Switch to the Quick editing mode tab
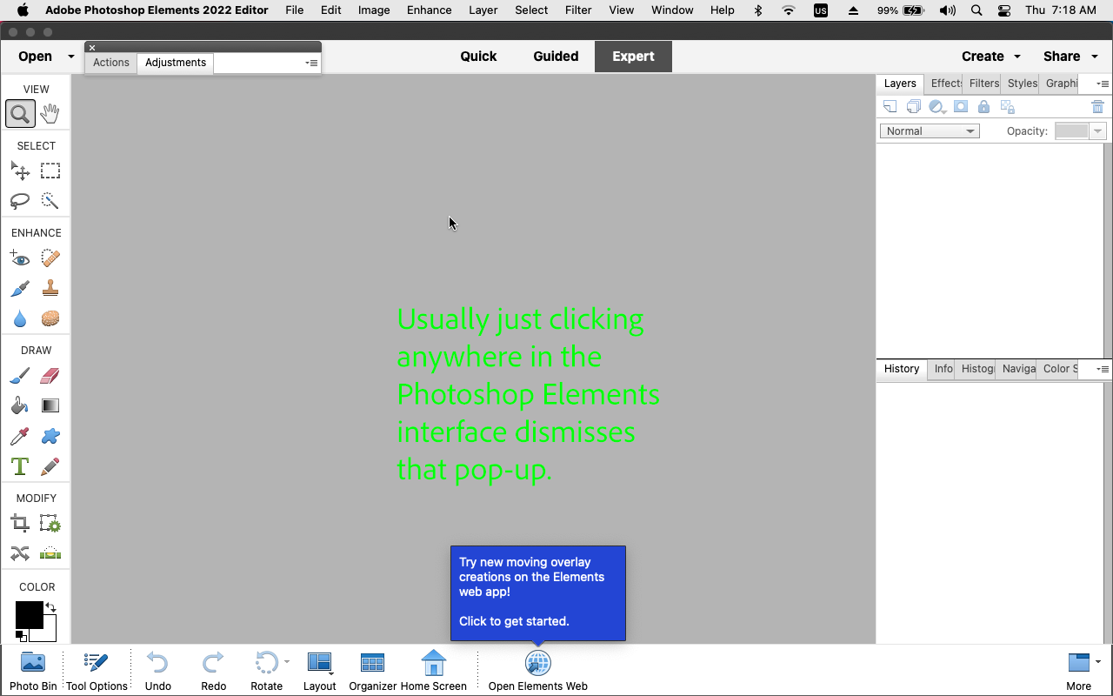The height and width of the screenshot is (696, 1113). click(478, 56)
